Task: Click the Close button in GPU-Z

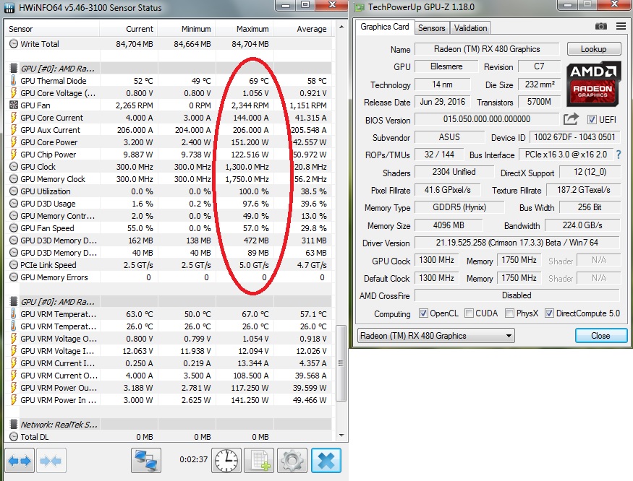Action: tap(601, 335)
